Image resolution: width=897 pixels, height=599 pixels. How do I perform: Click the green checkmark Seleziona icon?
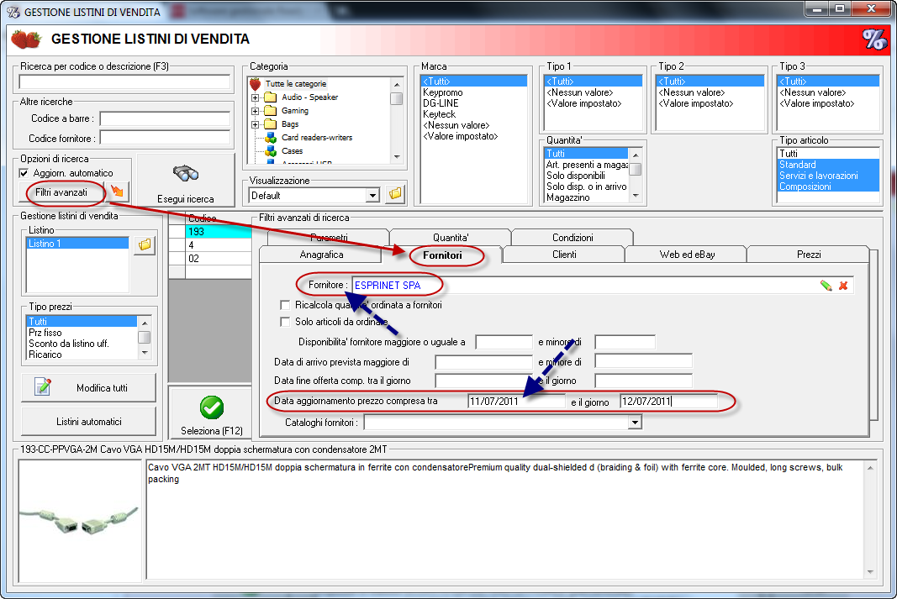tap(212, 407)
